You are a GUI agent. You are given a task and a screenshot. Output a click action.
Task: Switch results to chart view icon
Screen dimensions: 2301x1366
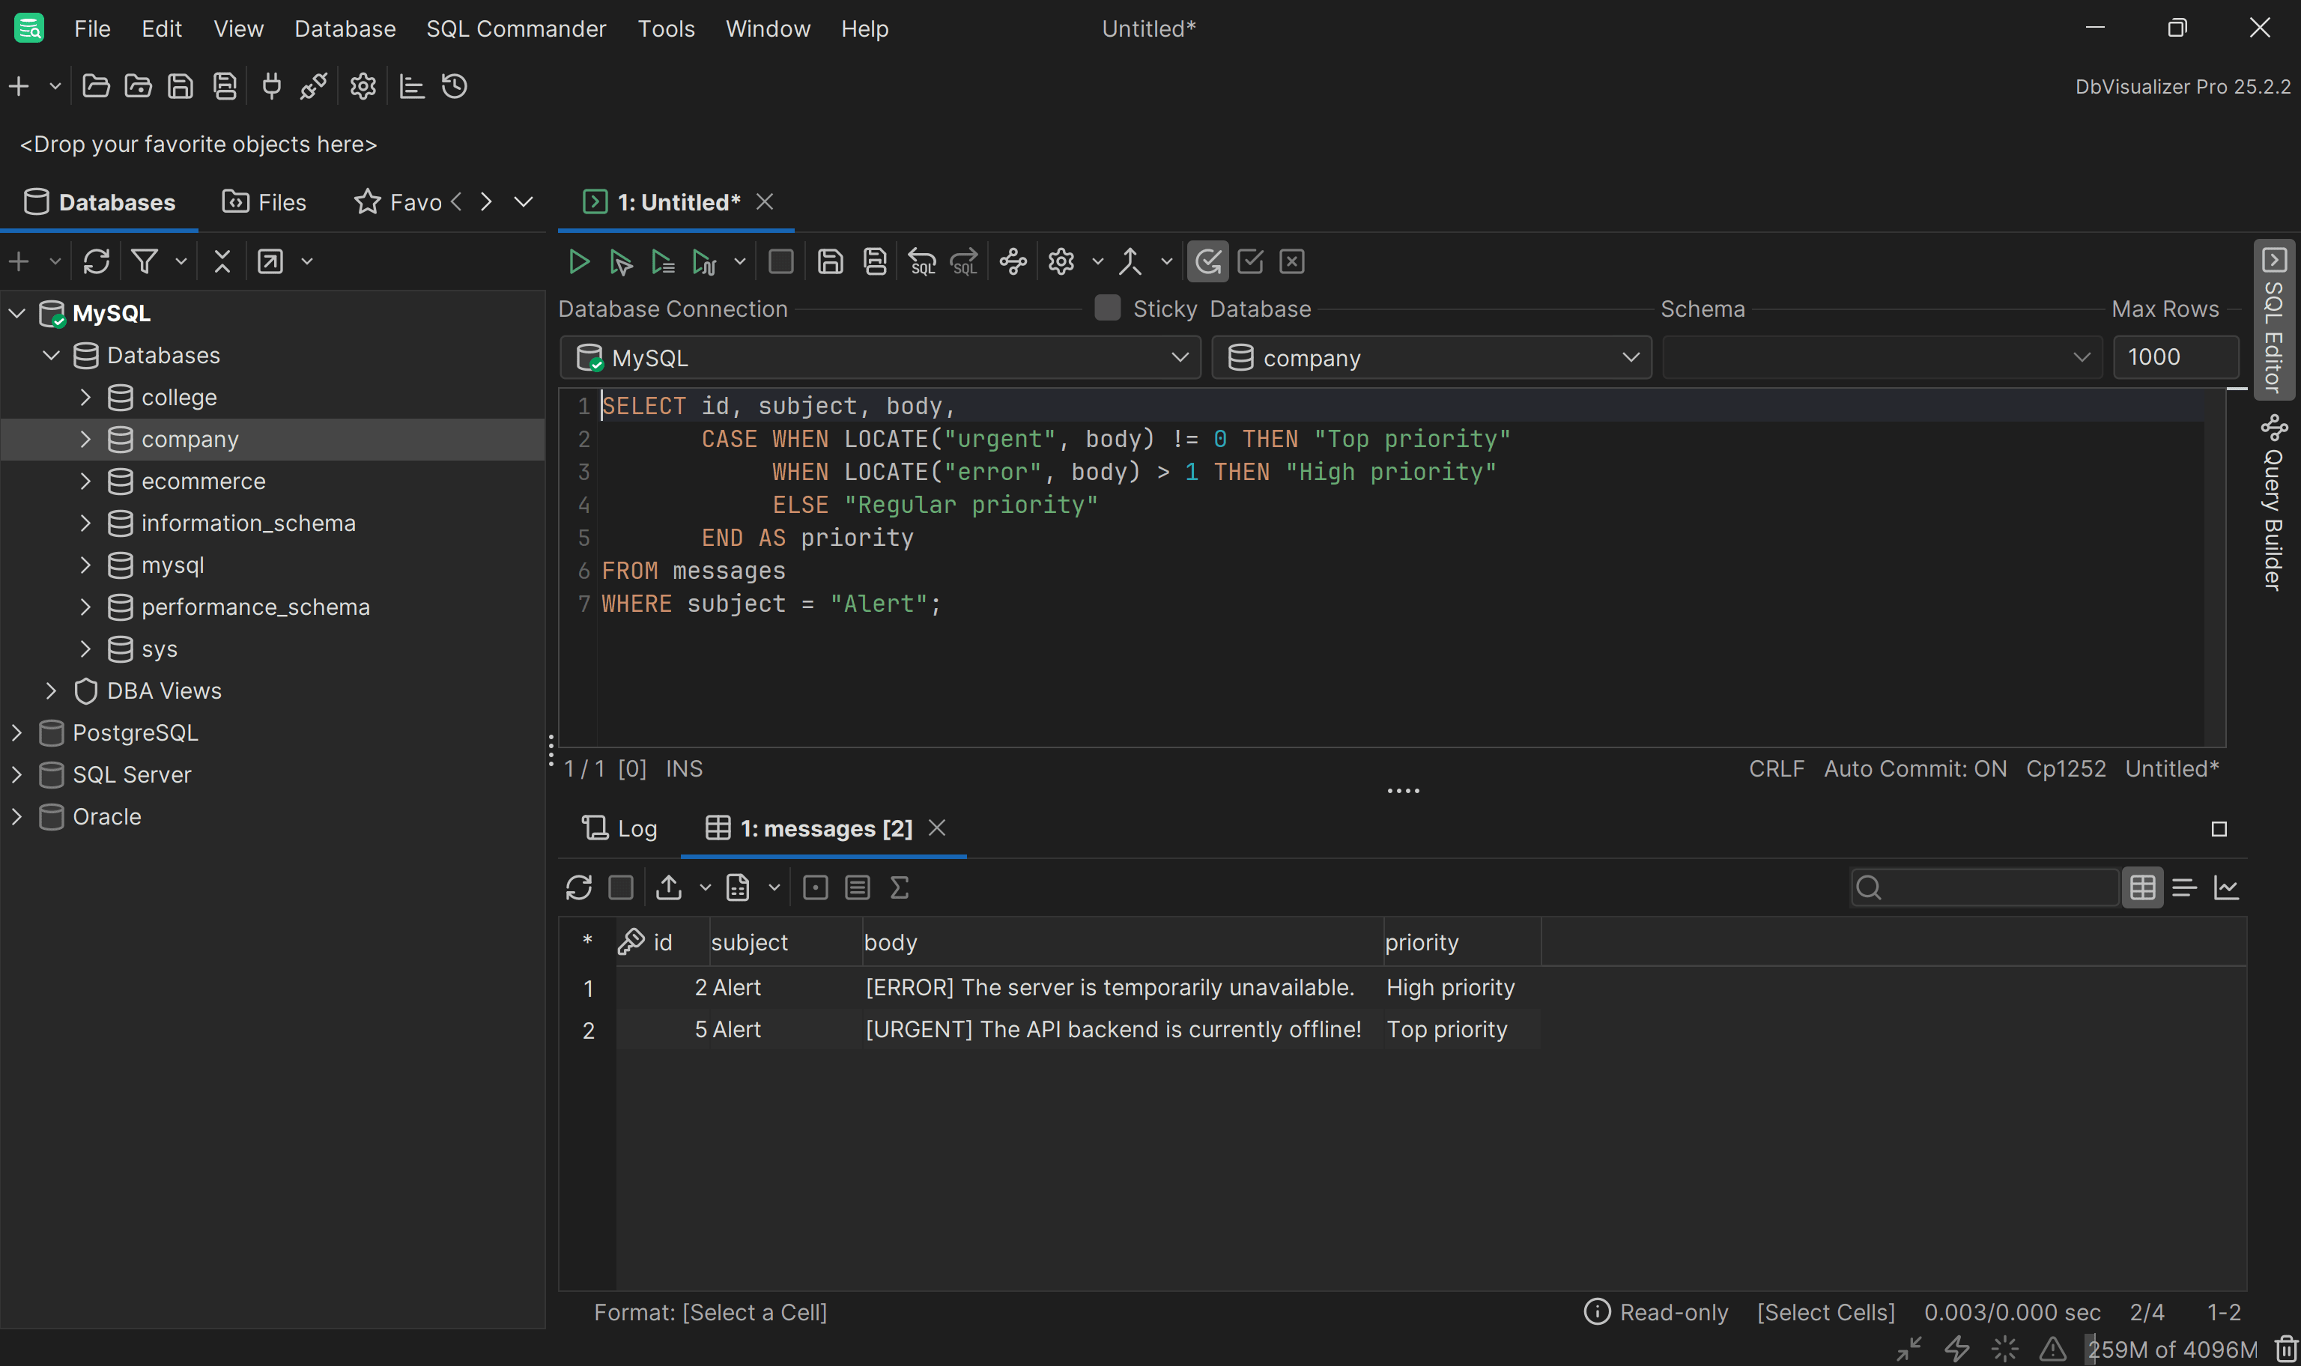pos(2226,887)
